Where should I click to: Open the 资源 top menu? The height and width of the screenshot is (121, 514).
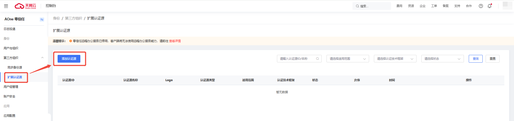point(411,6)
